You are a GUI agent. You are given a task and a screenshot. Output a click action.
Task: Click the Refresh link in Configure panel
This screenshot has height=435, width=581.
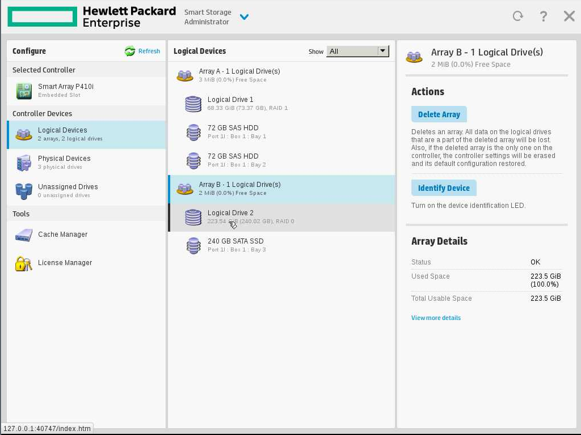pyautogui.click(x=149, y=51)
